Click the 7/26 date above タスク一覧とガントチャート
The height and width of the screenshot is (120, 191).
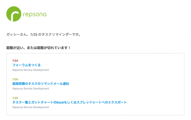pyautogui.click(x=15, y=98)
